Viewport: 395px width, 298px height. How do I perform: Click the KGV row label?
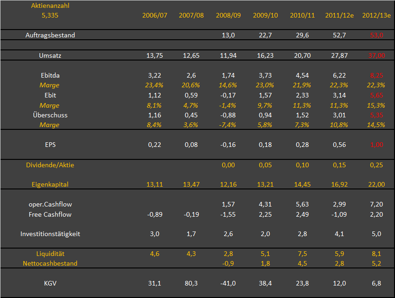coord(50,283)
